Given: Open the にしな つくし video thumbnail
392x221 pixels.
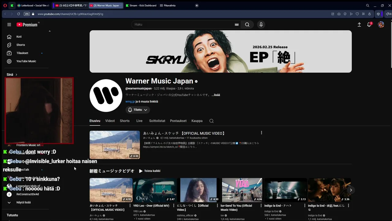Looking at the screenshot, I should coord(198,190).
